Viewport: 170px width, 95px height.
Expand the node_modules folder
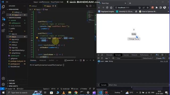click(x=16, y=26)
